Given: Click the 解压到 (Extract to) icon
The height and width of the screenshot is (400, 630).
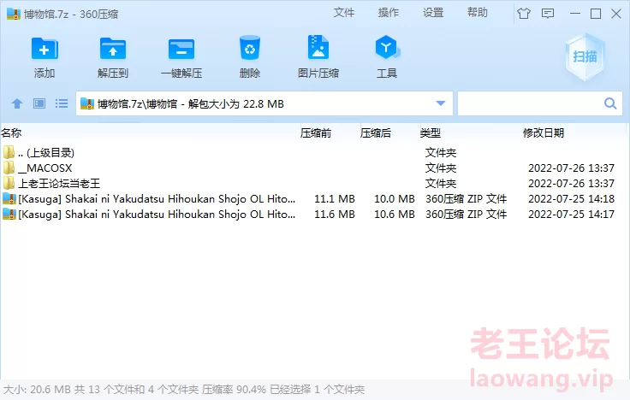Looking at the screenshot, I should (113, 49).
